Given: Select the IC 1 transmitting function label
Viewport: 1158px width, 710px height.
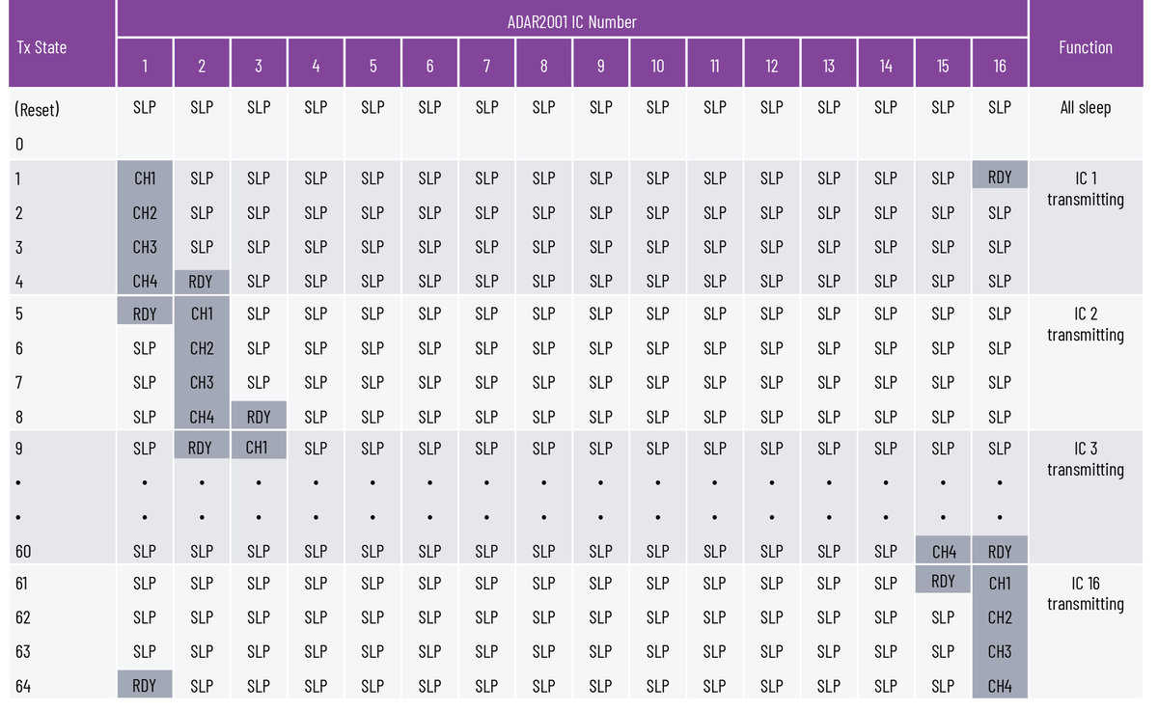Looking at the screenshot, I should tap(1086, 188).
